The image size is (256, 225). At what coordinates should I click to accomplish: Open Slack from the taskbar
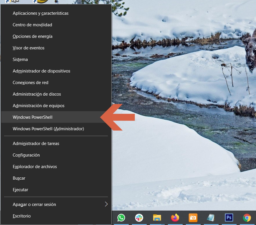click(139, 218)
